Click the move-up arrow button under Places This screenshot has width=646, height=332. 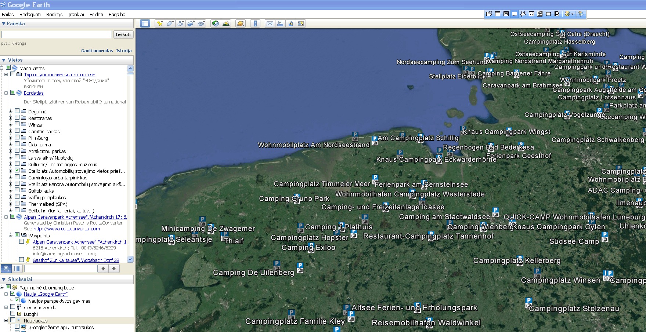point(103,269)
